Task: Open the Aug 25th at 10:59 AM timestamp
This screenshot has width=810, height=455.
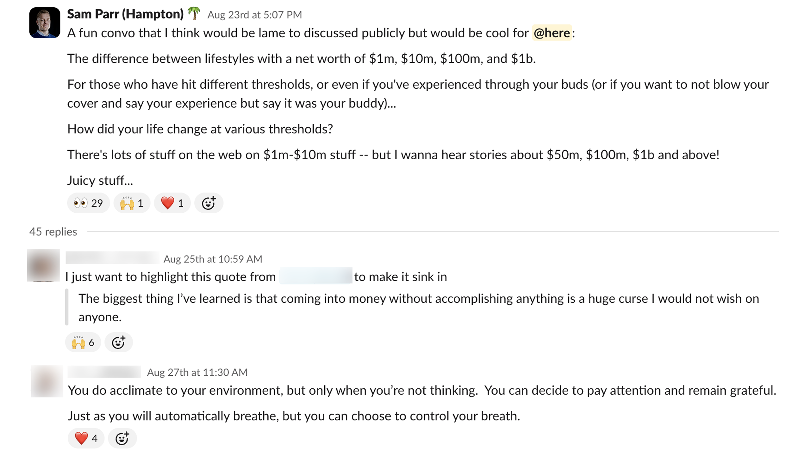Action: [x=213, y=259]
